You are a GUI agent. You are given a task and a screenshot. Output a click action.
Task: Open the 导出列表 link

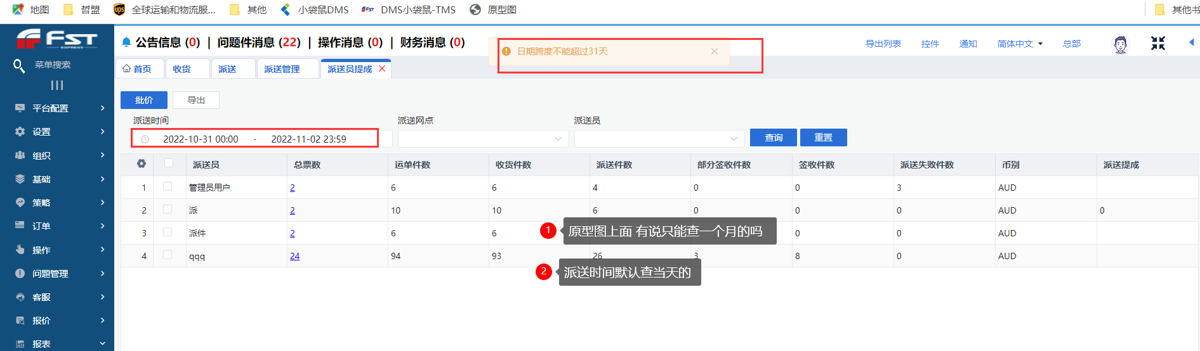click(883, 44)
